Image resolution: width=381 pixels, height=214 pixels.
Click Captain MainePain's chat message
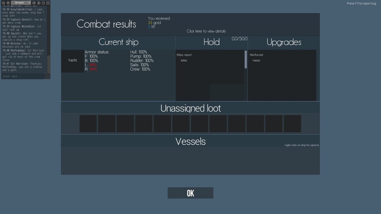tap(22, 28)
